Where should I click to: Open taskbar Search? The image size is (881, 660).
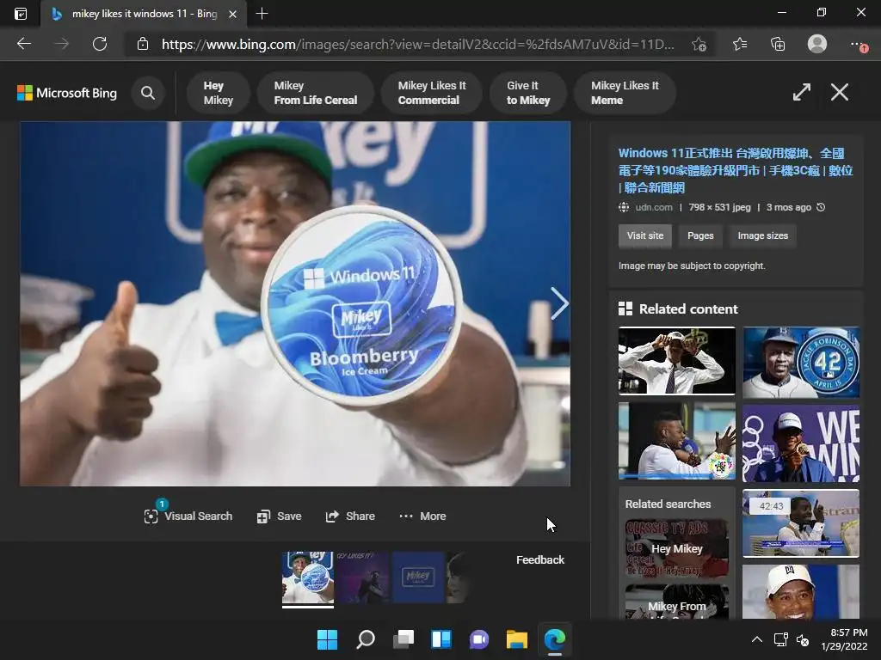coord(365,639)
